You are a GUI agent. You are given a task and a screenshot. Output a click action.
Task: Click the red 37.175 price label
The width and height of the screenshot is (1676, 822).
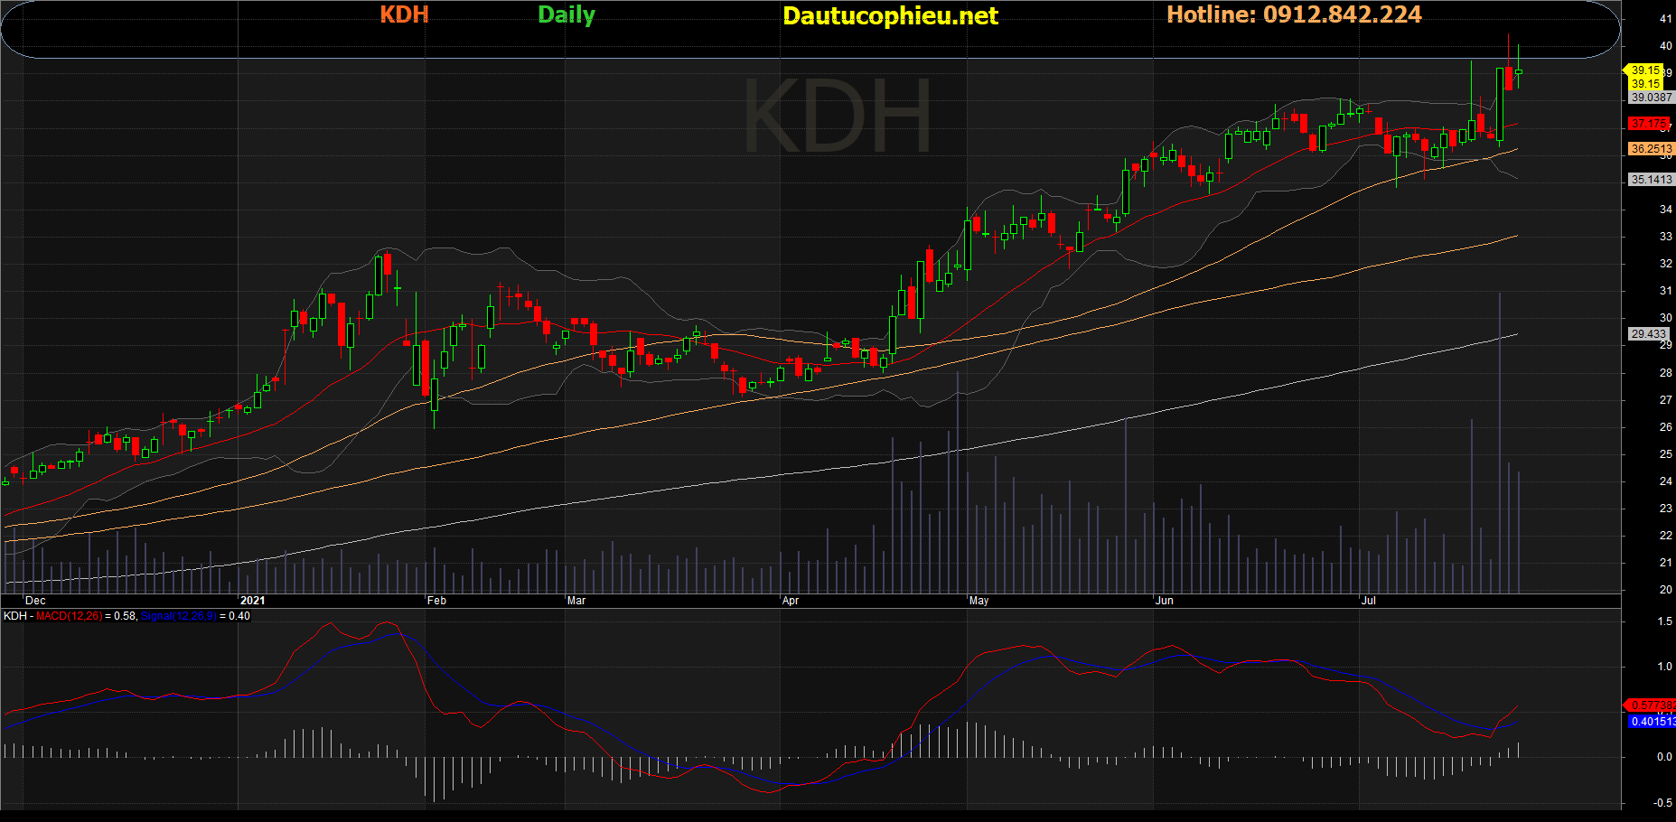(x=1650, y=124)
